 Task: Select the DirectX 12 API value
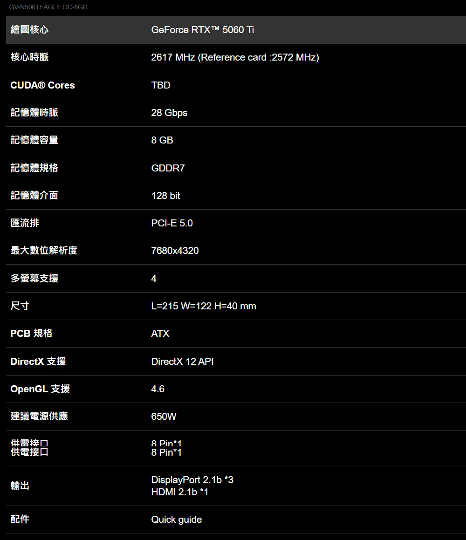point(183,362)
